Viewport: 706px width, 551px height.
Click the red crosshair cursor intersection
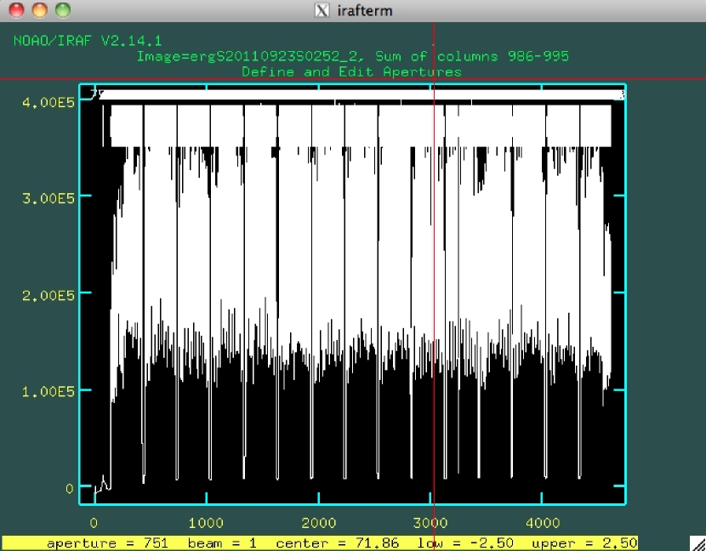(434, 80)
